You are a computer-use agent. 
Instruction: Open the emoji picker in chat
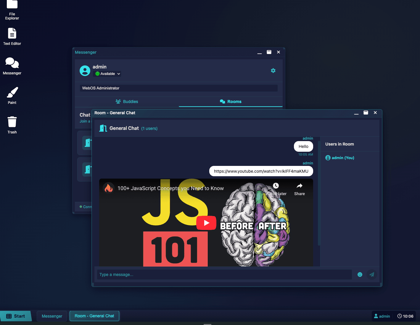[360, 275]
